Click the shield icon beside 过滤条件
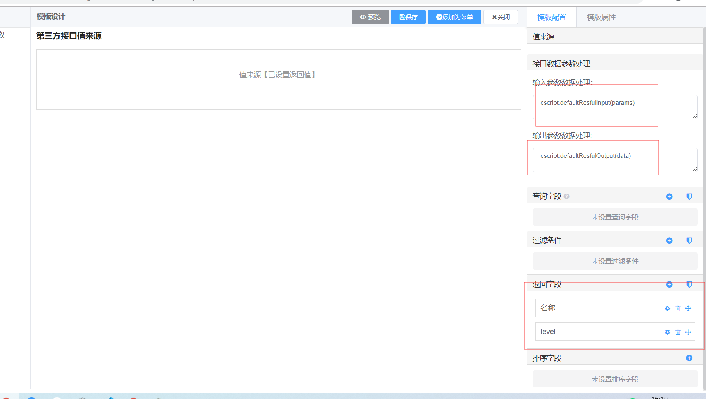This screenshot has width=706, height=399. coord(689,240)
